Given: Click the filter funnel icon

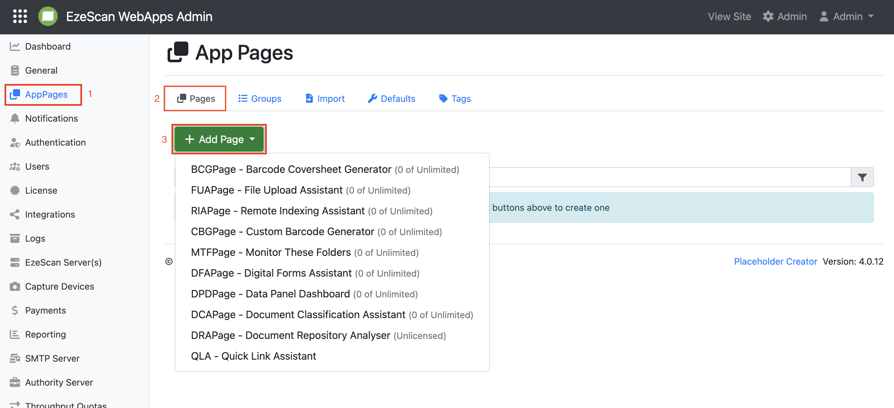Looking at the screenshot, I should point(862,177).
